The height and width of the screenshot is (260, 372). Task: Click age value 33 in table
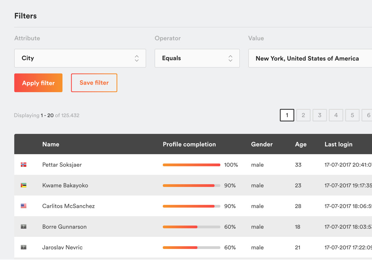(x=298, y=164)
